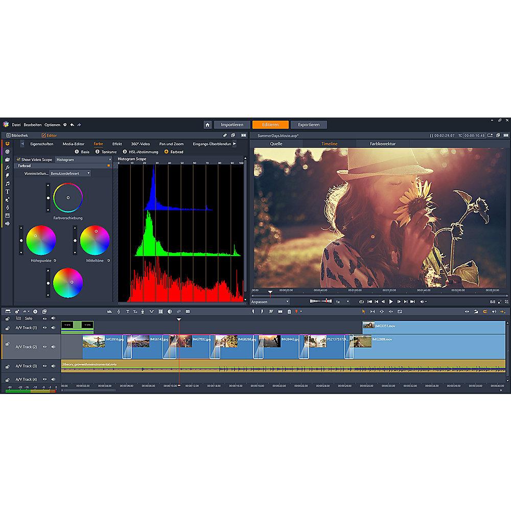Switch to the Effekt tab
The height and width of the screenshot is (511, 511).
[117, 144]
